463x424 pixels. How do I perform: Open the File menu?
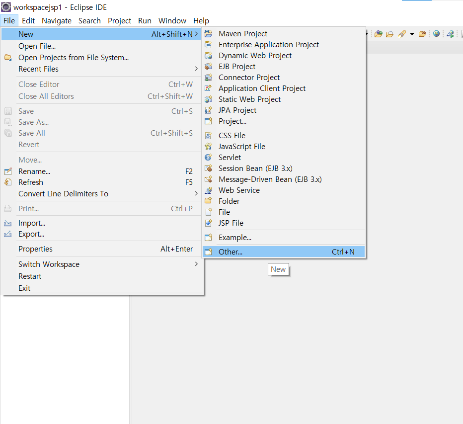point(9,21)
